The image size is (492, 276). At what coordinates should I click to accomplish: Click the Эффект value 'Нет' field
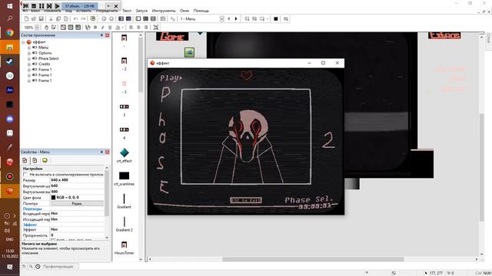[77, 229]
